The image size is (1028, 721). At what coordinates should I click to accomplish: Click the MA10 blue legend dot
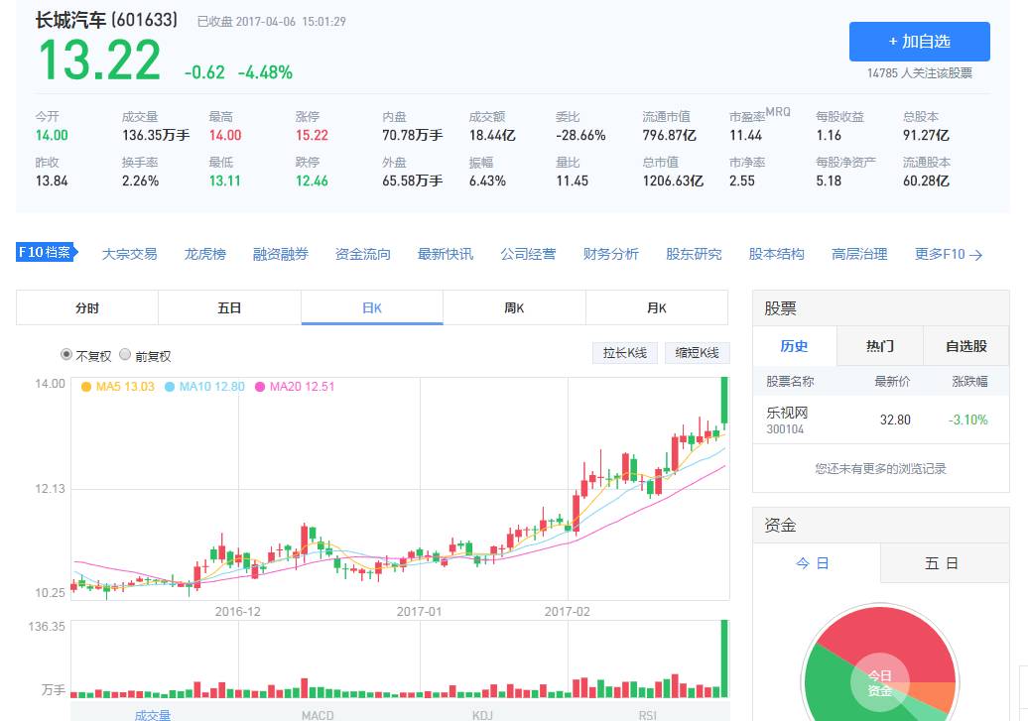pos(169,387)
